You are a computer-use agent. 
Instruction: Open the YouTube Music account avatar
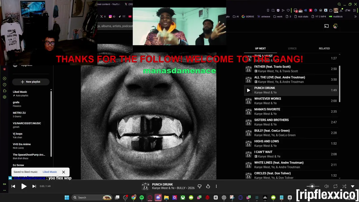335,26
